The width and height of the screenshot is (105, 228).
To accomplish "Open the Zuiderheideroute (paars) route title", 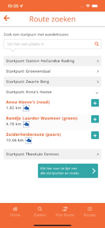I will (x=33, y=135).
